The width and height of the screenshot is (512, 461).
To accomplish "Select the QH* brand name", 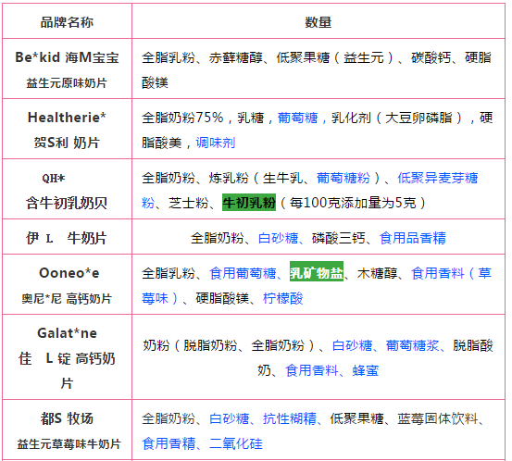I will coord(54,179).
